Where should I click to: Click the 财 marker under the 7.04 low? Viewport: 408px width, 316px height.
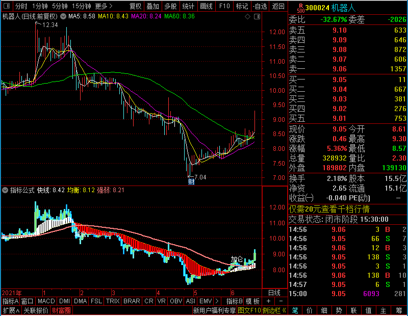point(191,182)
